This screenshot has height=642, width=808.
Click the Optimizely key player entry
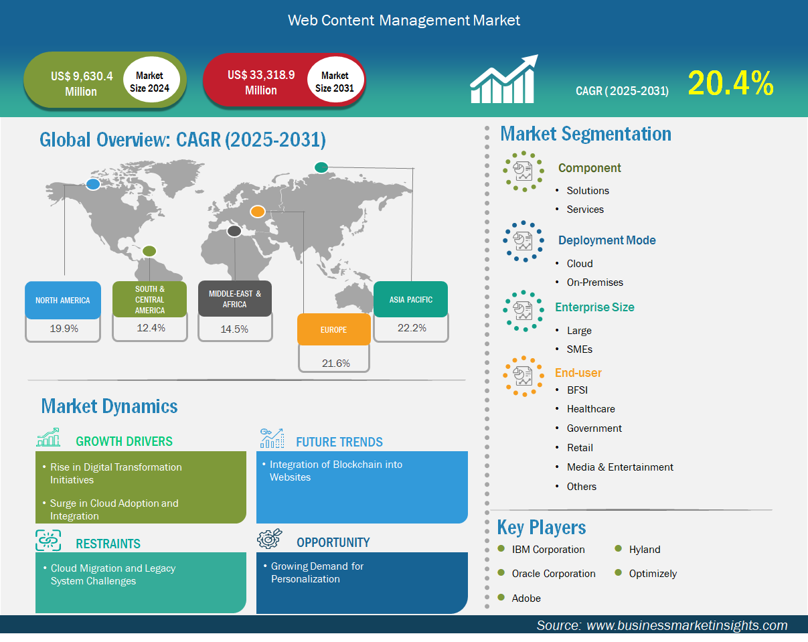(653, 574)
